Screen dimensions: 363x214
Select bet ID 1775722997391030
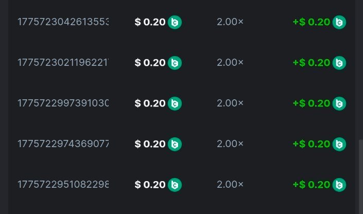(63, 103)
